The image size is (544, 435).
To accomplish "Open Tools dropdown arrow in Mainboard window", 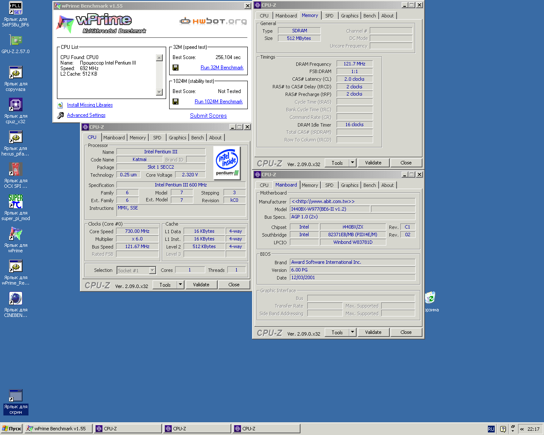I will click(352, 332).
